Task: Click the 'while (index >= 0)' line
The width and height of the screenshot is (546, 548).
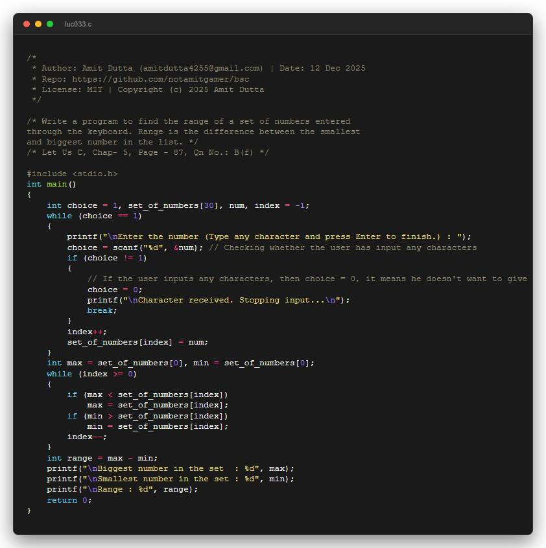Action: click(x=91, y=374)
